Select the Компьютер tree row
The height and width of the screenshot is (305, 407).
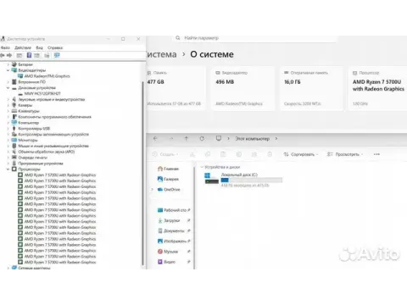(x=25, y=123)
